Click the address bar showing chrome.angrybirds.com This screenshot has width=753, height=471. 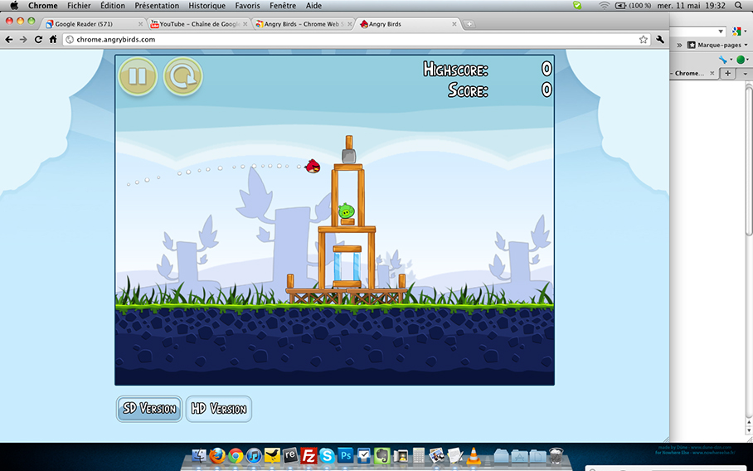pyautogui.click(x=348, y=39)
